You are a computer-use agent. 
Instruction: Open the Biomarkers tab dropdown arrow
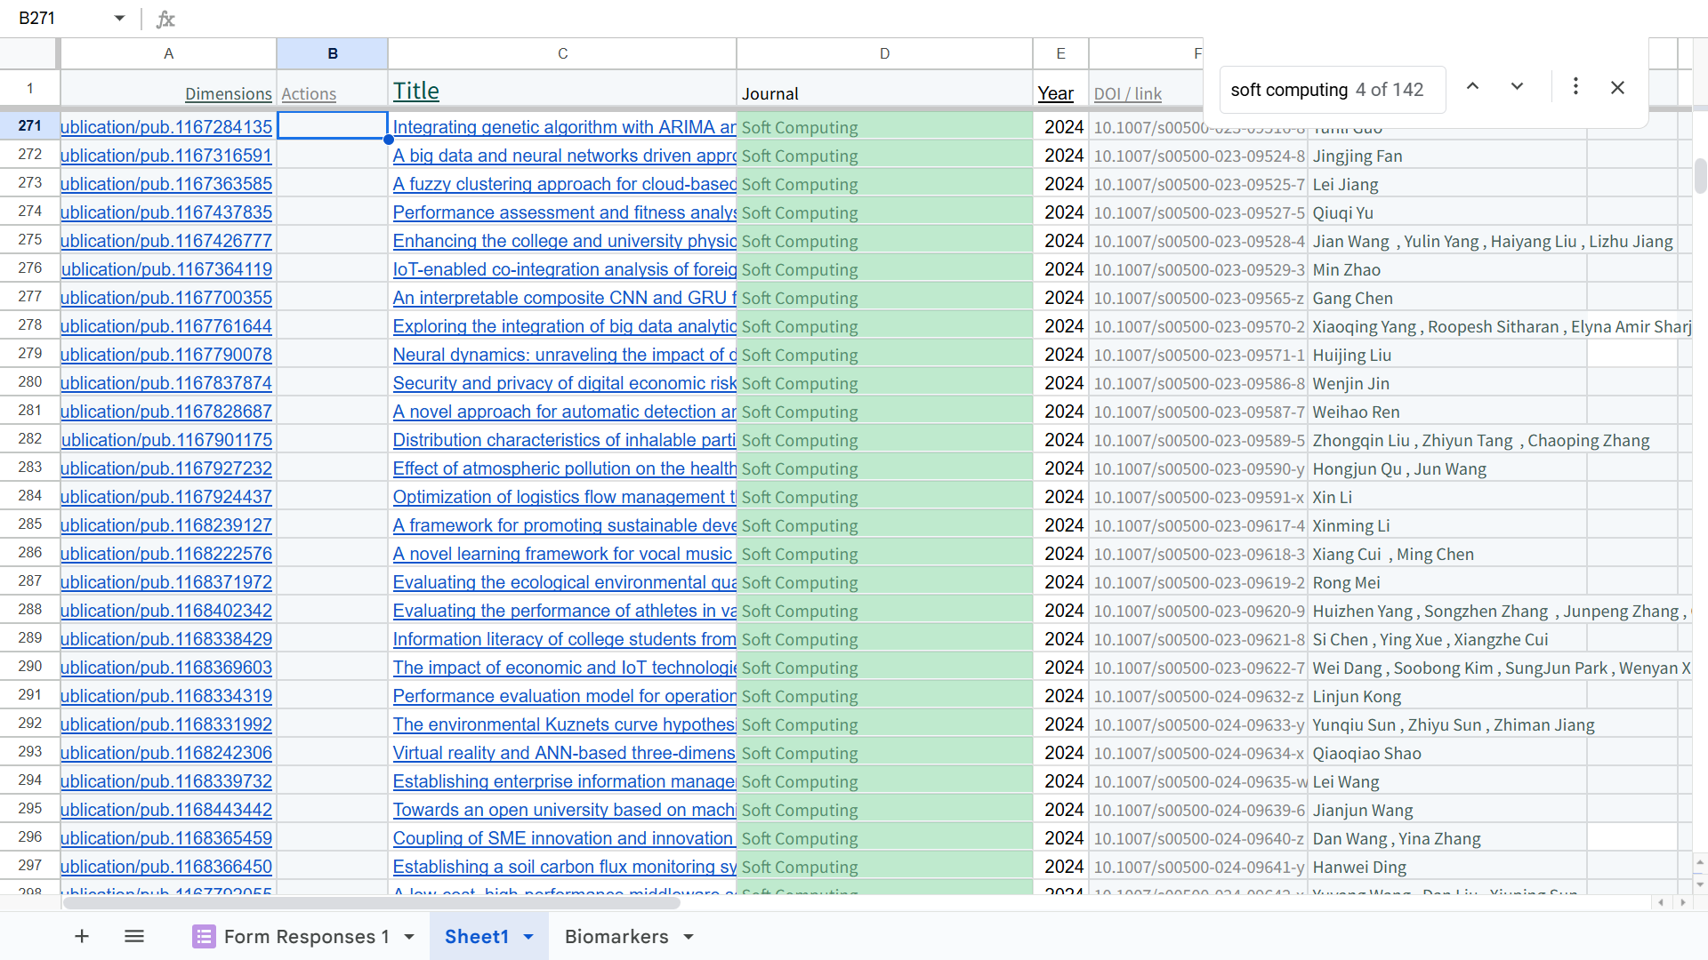(689, 937)
